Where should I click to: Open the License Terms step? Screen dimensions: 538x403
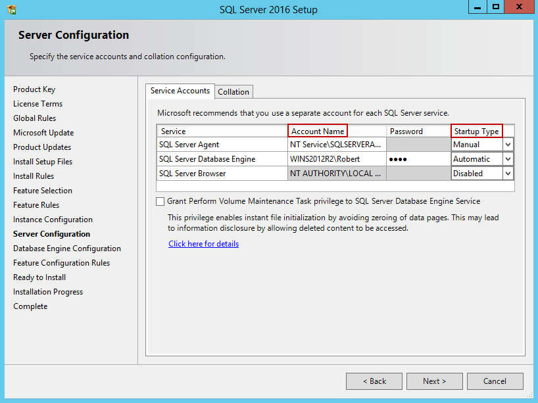37,103
